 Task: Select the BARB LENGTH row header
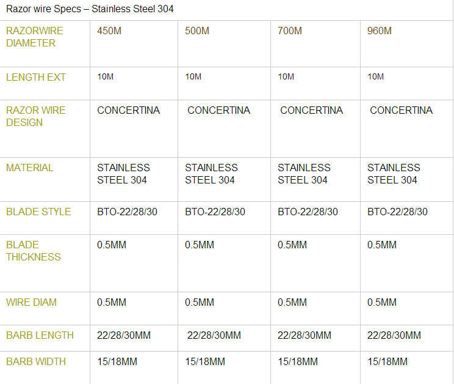click(40, 335)
